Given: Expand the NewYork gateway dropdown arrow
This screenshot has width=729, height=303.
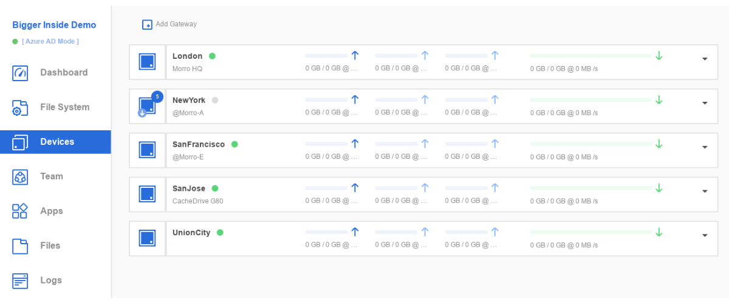Looking at the screenshot, I should (705, 104).
